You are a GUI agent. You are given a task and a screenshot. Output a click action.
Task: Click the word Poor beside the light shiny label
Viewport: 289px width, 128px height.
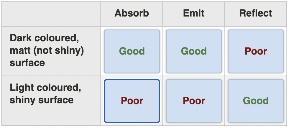[132, 101]
